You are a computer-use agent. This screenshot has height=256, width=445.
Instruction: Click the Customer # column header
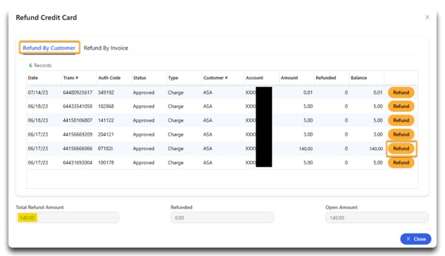point(215,78)
